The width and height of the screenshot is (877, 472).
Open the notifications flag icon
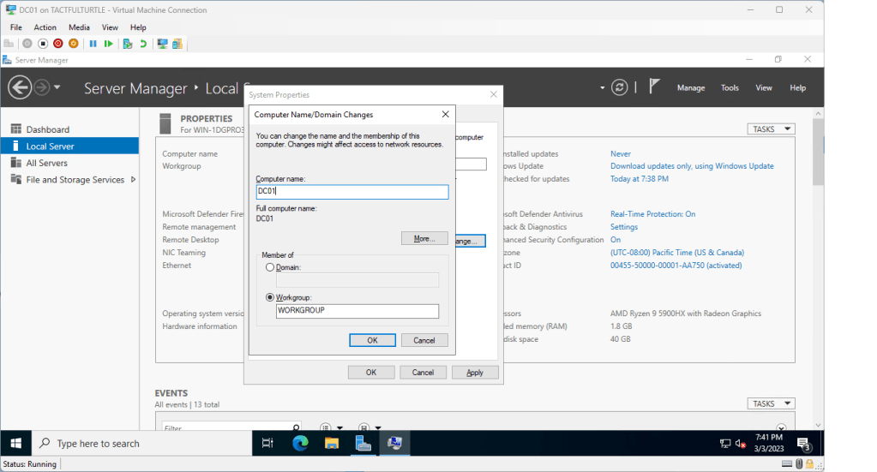(654, 87)
